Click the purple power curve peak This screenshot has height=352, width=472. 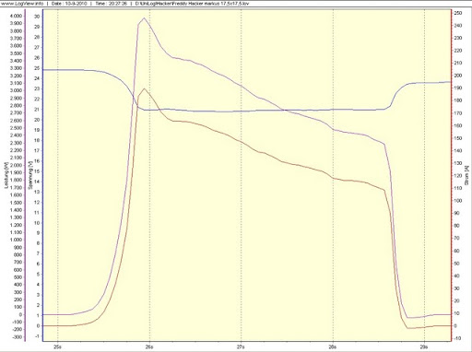[x=144, y=18]
